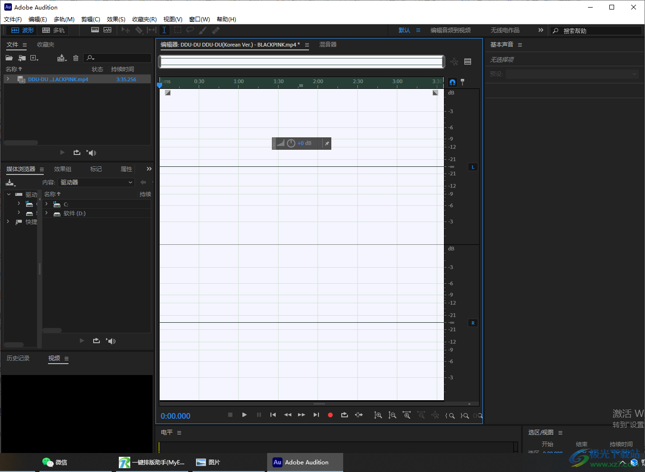Click the Record button in transport

coord(330,415)
